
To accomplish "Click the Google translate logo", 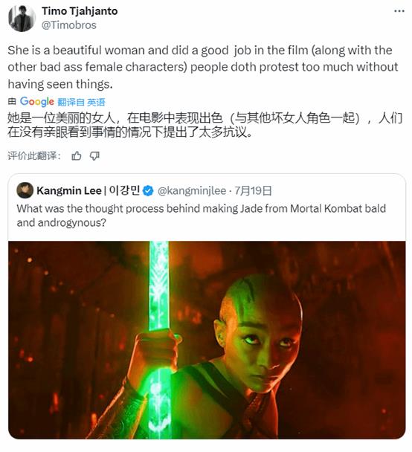I will coord(37,101).
